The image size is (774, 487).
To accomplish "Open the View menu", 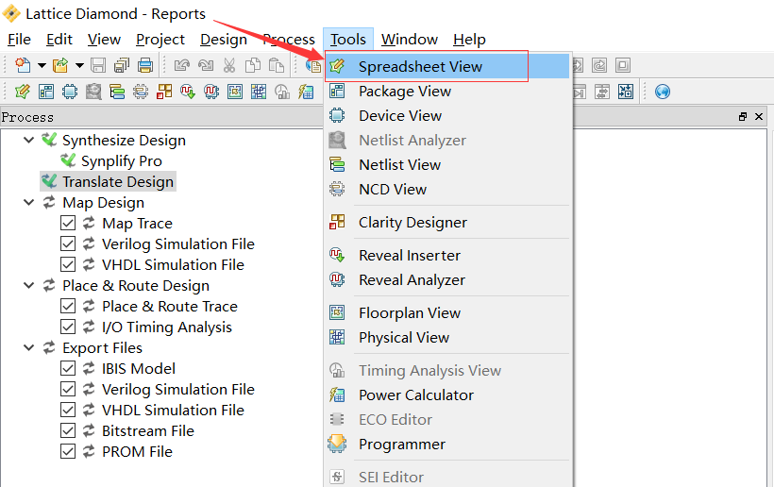I will point(104,39).
